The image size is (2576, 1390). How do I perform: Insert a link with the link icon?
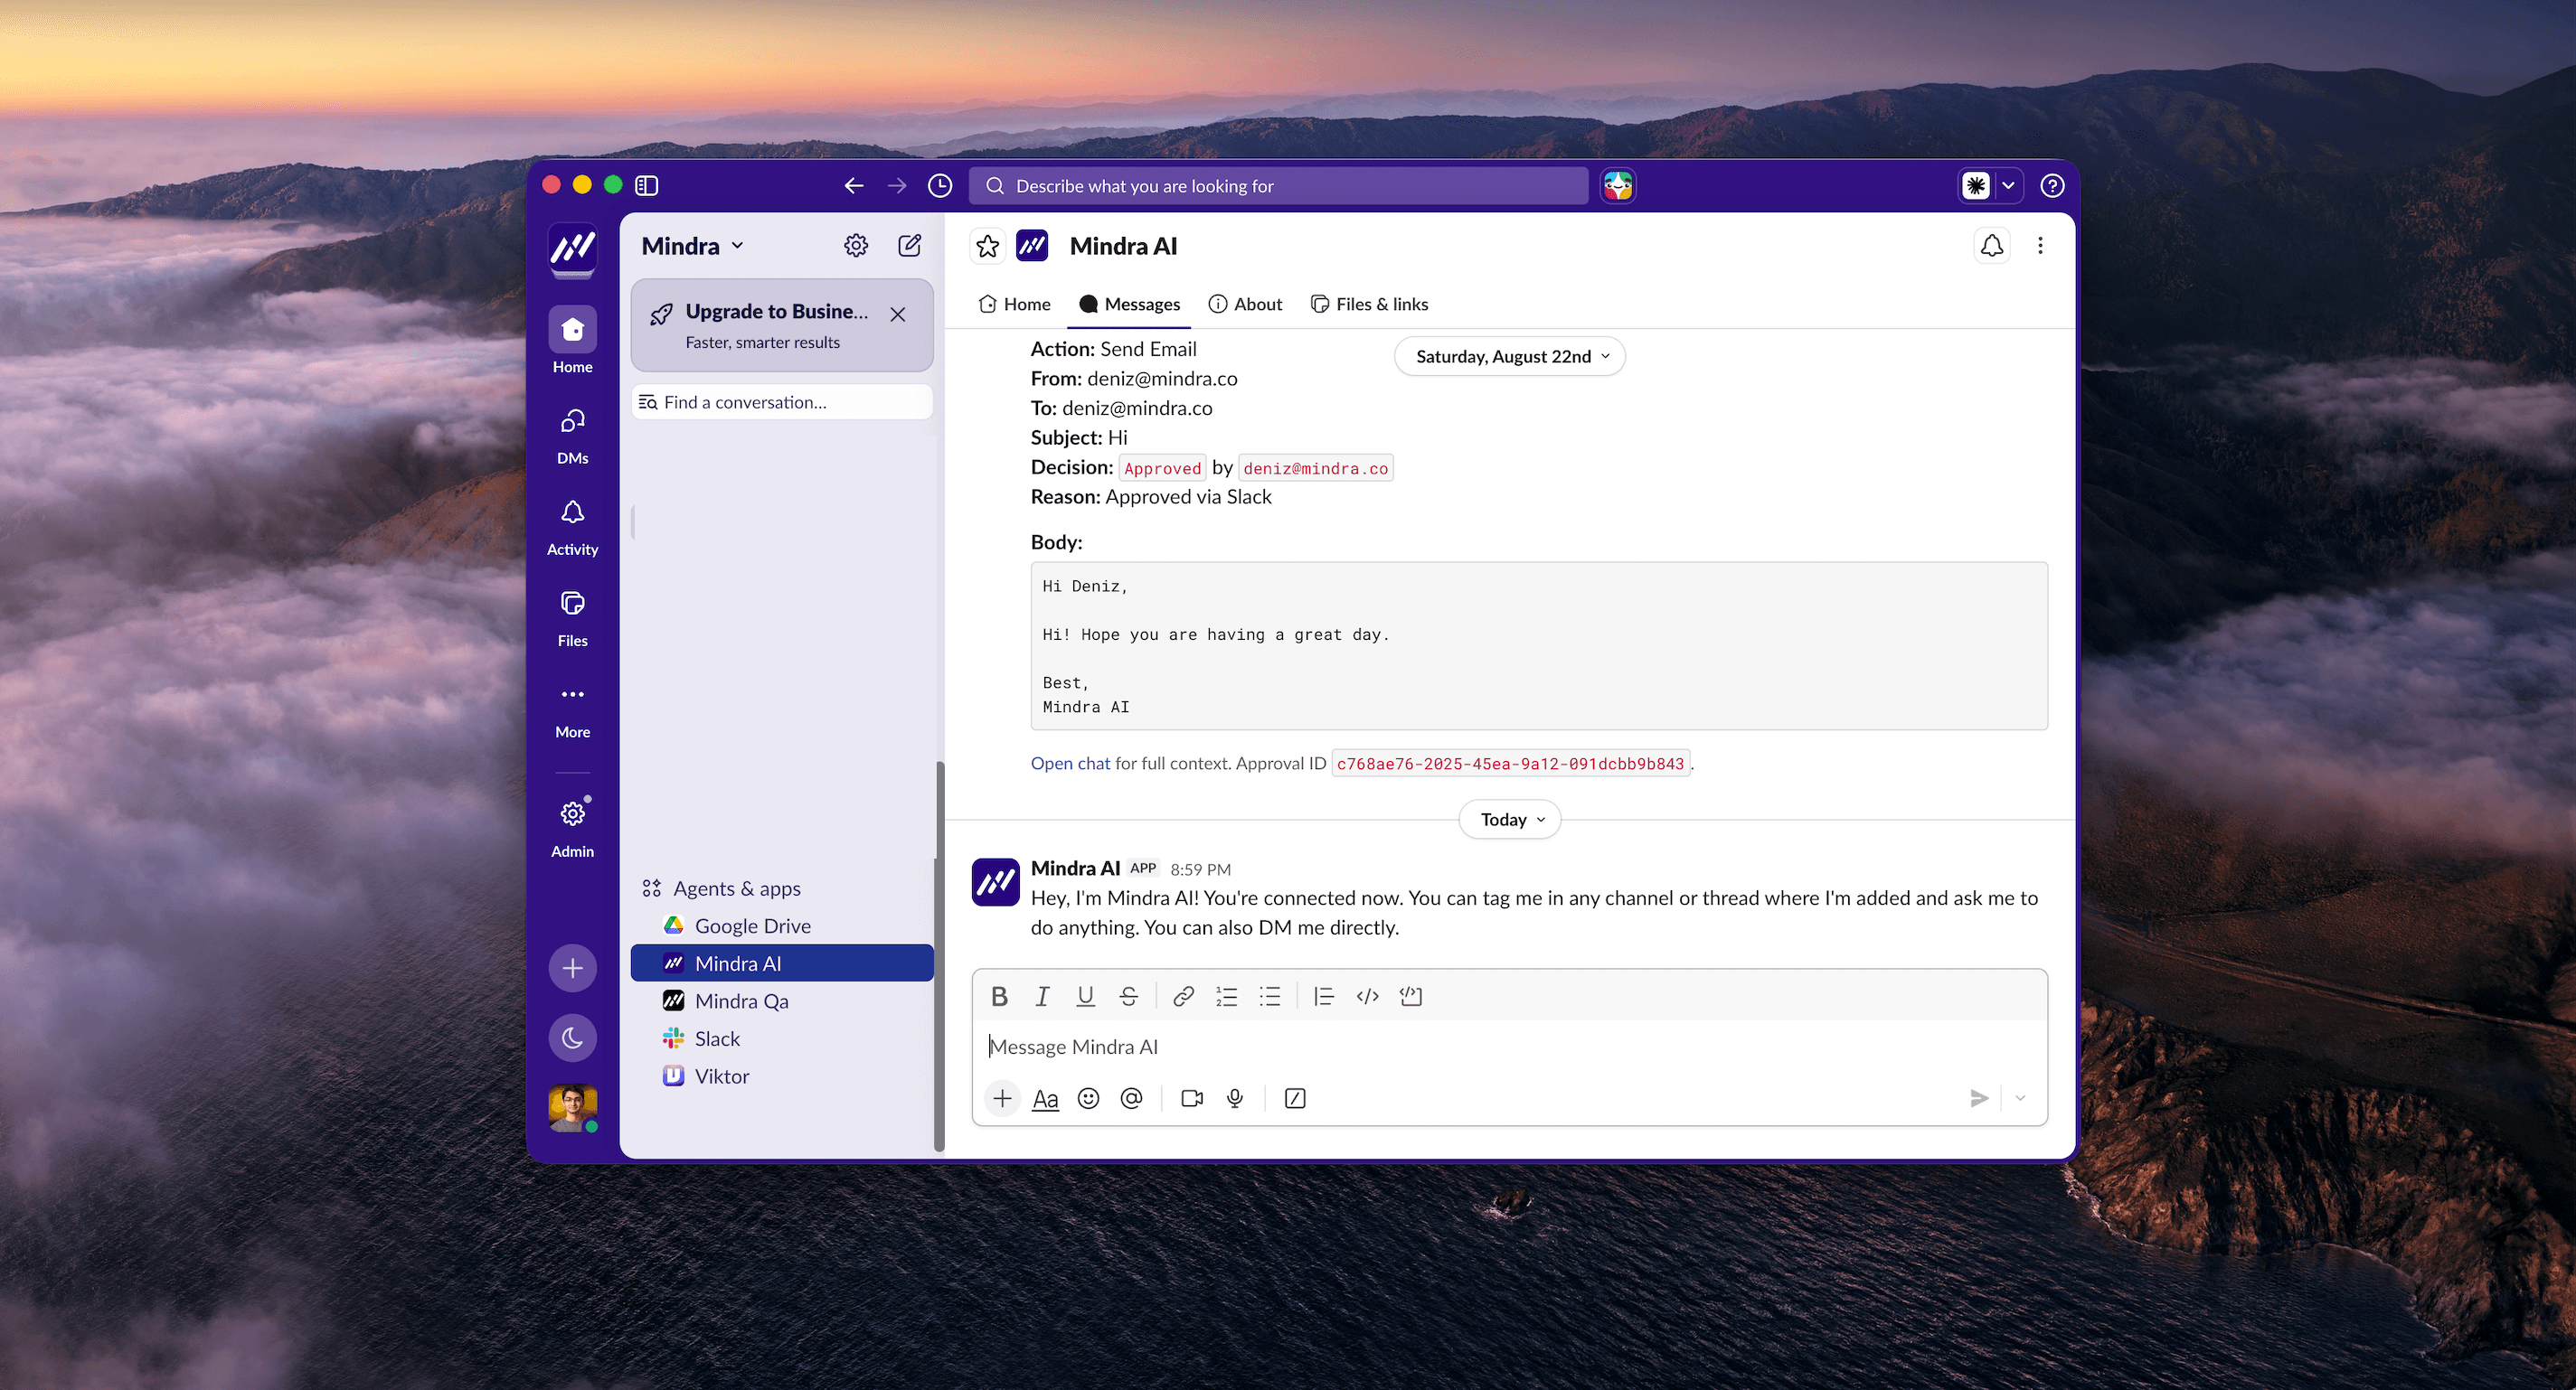[x=1183, y=996]
